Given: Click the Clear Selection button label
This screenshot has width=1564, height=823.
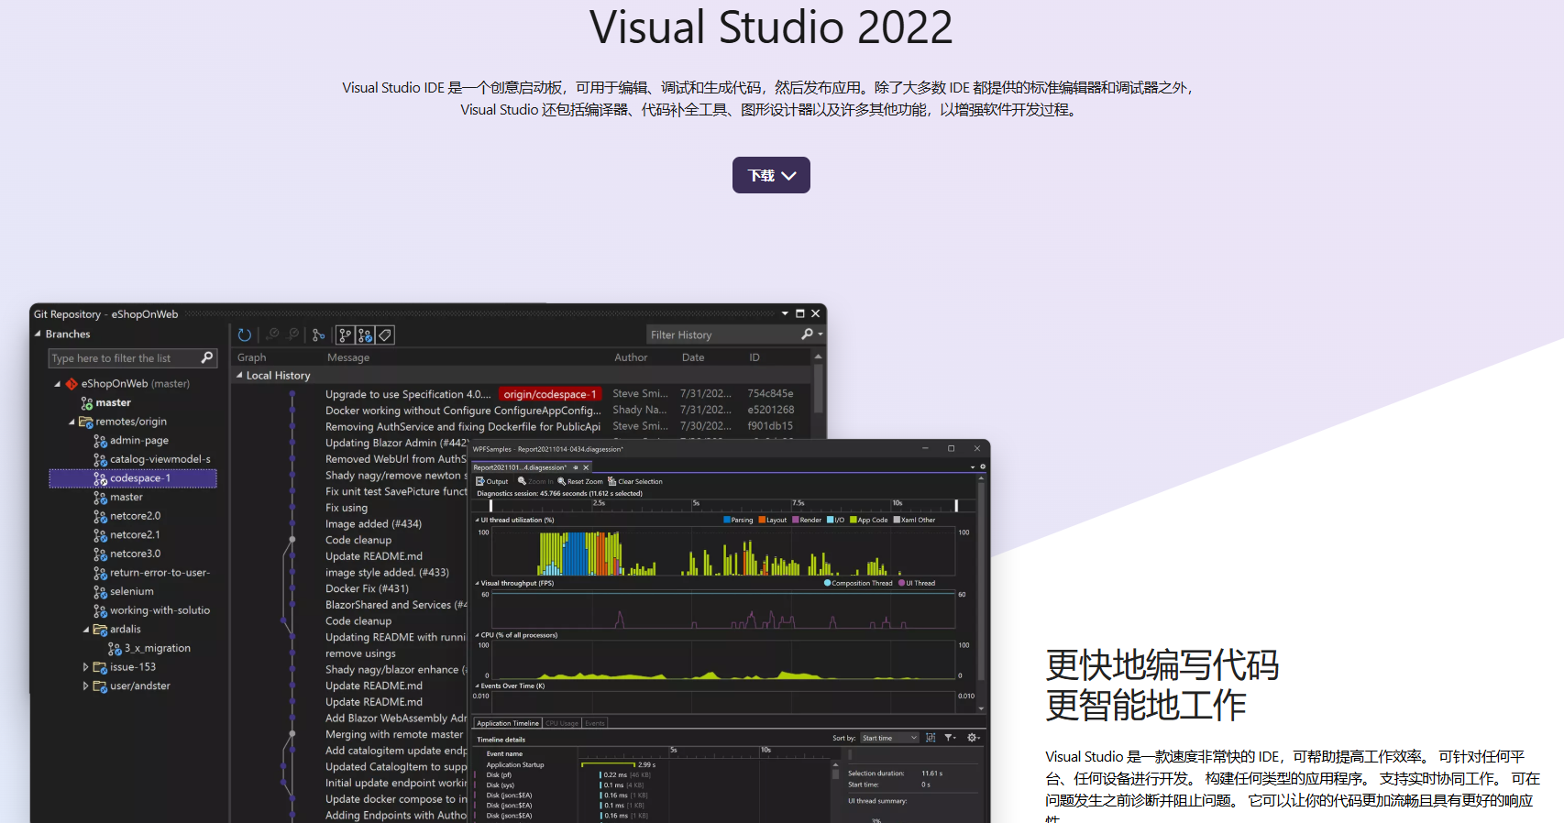Looking at the screenshot, I should (640, 481).
